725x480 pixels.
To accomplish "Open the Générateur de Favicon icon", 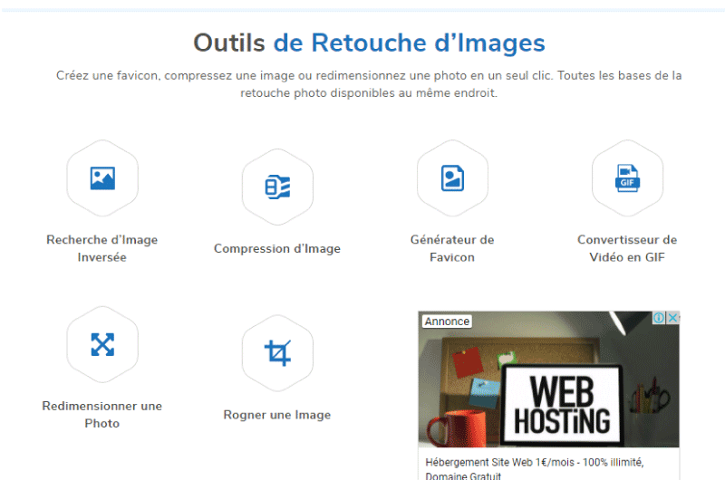I will pyautogui.click(x=452, y=178).
